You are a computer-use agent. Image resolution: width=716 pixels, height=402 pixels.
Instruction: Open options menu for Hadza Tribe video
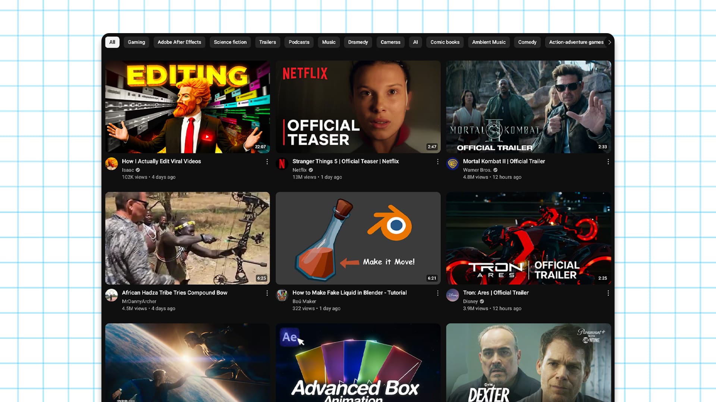[x=267, y=293]
